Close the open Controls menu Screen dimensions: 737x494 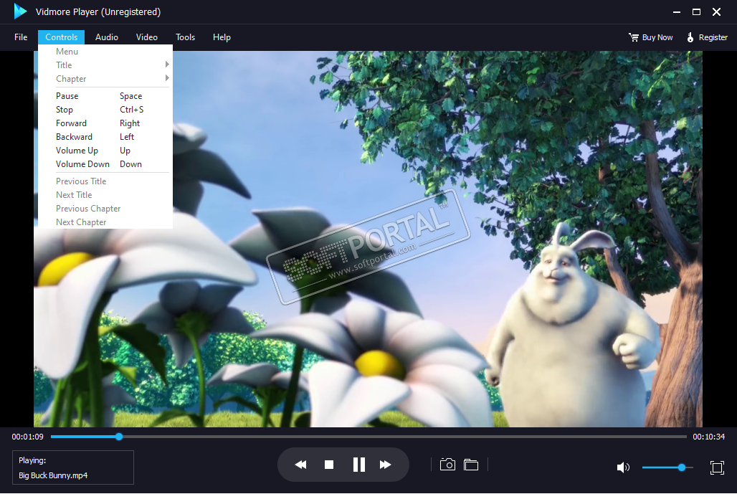coord(61,37)
